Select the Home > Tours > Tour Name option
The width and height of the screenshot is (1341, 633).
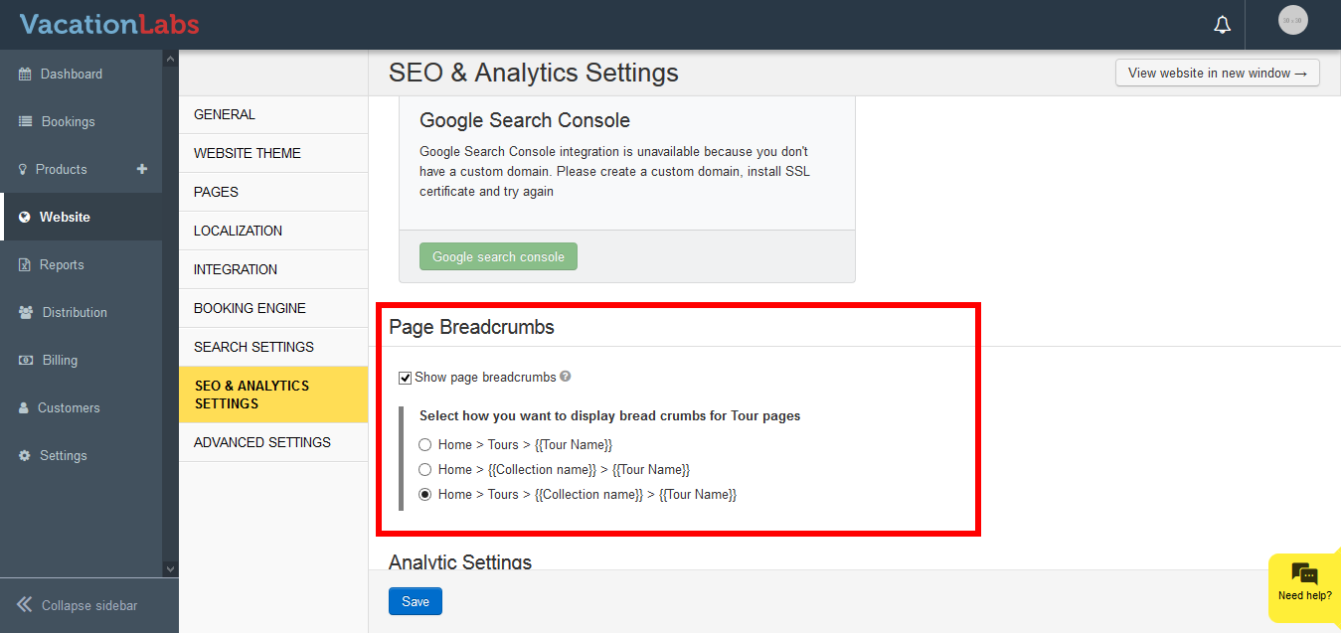(x=425, y=445)
